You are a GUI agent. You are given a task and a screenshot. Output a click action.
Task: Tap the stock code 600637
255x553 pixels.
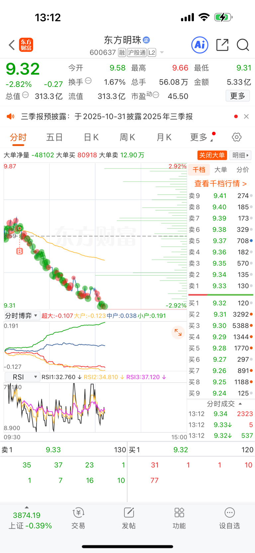point(103,52)
